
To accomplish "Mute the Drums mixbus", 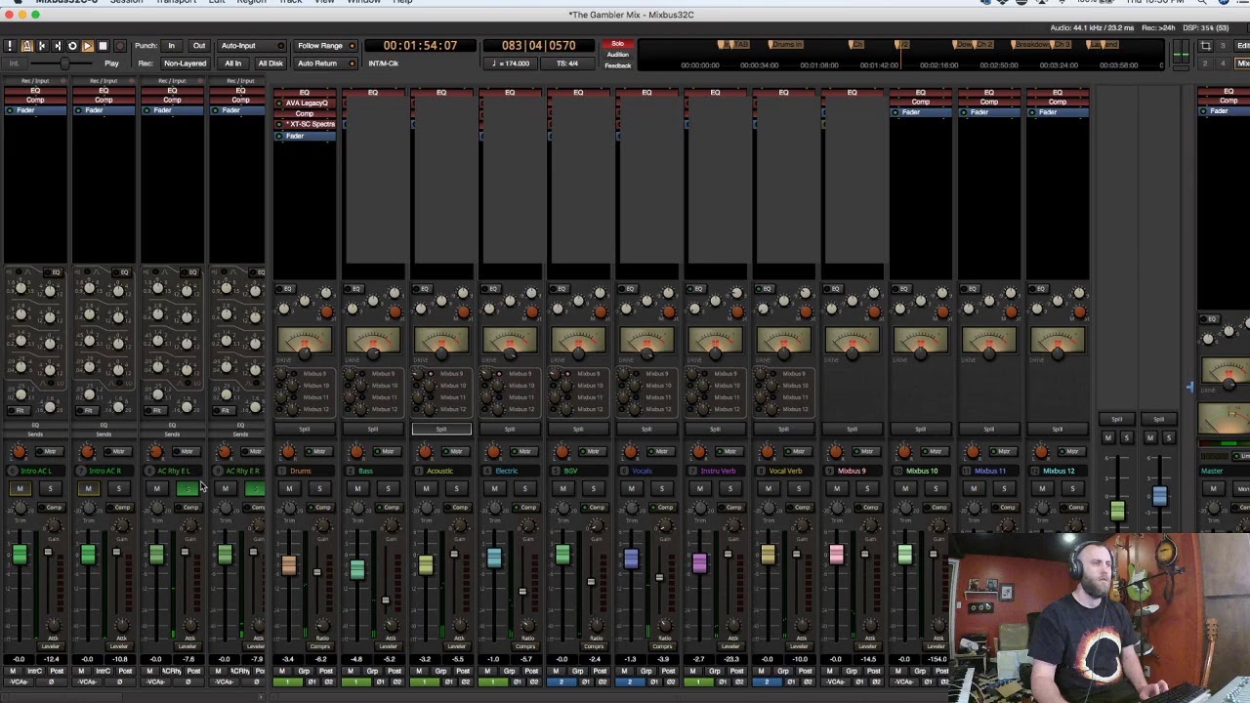I will (289, 489).
